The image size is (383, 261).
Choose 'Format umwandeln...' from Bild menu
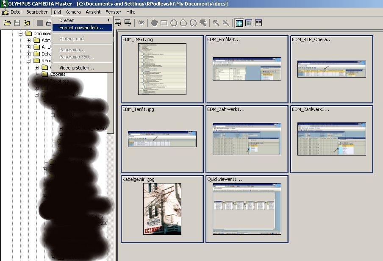81,28
